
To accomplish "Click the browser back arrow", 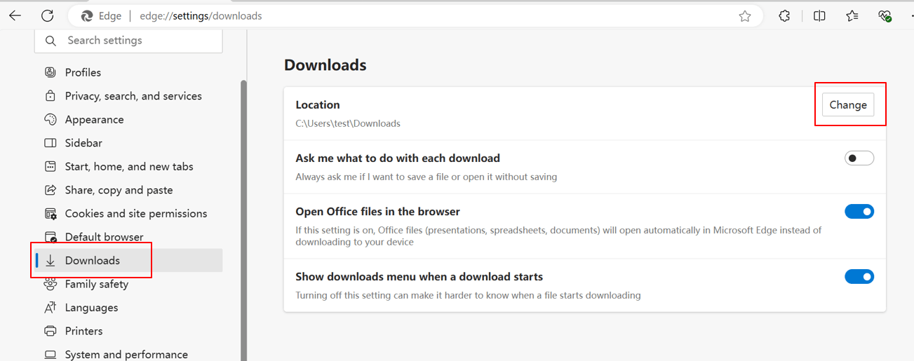I will tap(15, 15).
